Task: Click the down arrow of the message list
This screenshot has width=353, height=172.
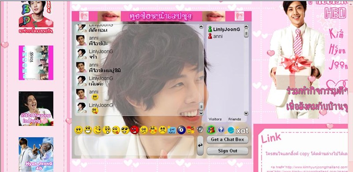Action: click(x=201, y=113)
